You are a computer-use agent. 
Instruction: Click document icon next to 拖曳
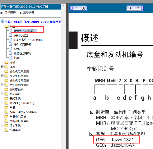tap(11, 49)
